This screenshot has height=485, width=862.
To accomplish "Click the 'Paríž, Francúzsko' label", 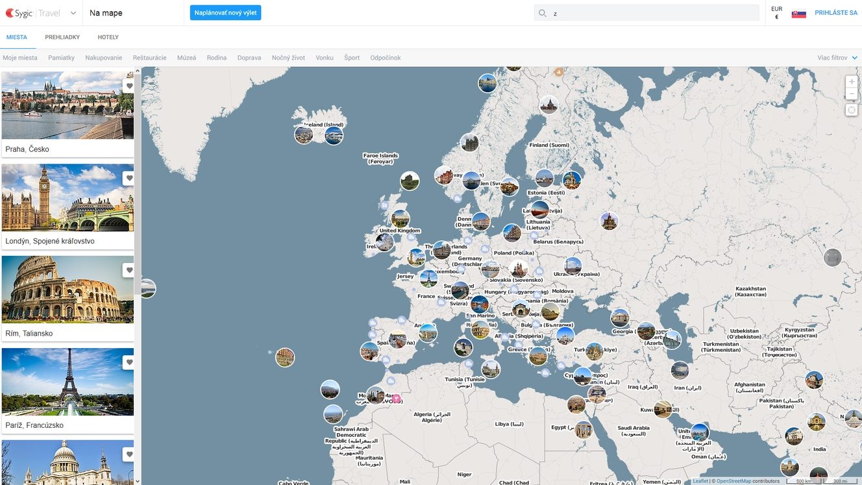I will [x=34, y=425].
